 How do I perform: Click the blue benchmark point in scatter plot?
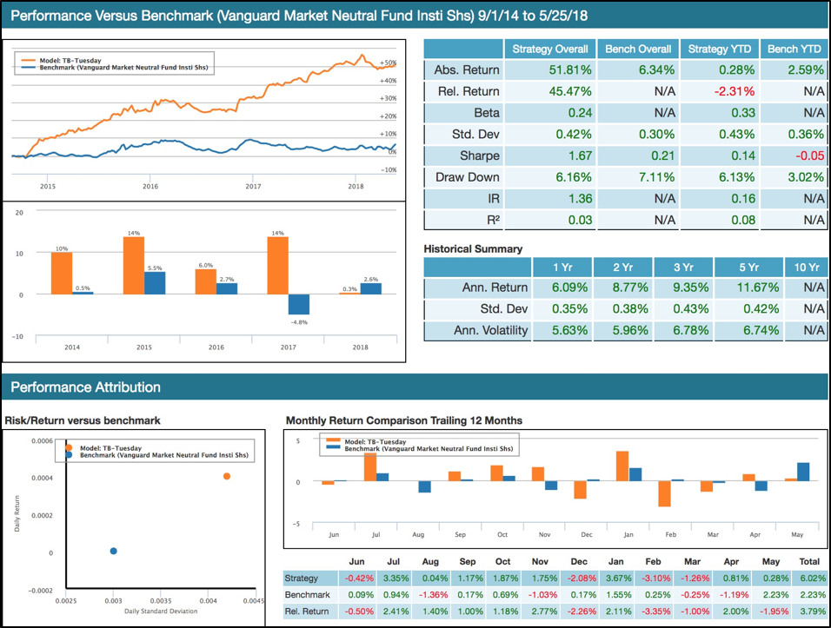click(114, 551)
